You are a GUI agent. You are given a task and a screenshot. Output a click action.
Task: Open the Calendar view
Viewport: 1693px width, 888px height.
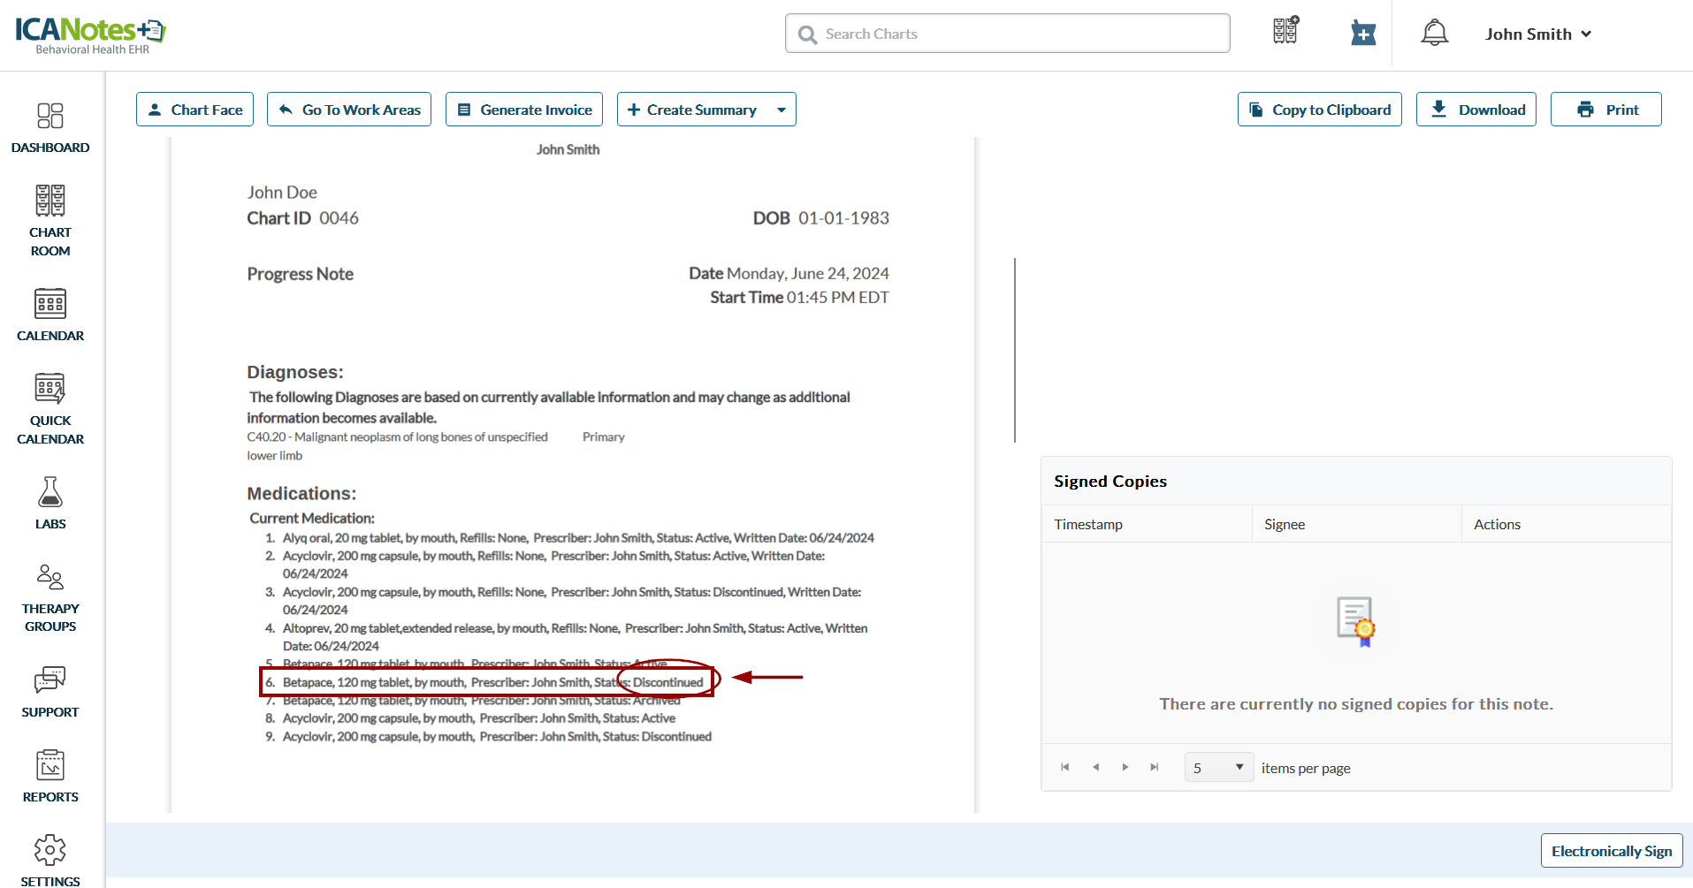[50, 315]
